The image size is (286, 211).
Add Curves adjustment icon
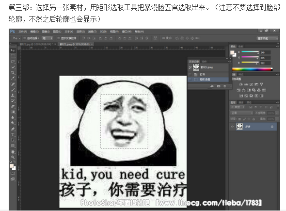click(x=251, y=84)
